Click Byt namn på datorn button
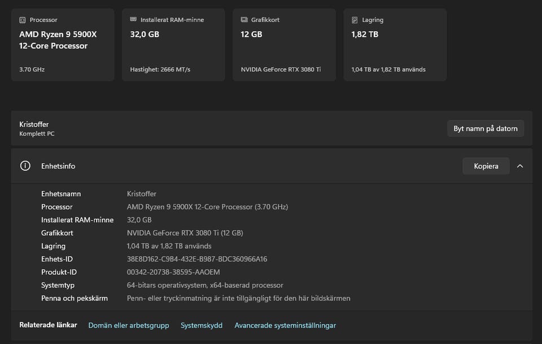Viewport: 542px width, 344px height. (486, 129)
